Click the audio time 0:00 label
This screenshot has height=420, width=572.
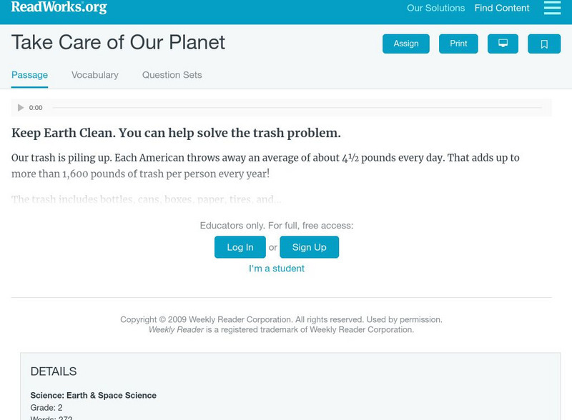pyautogui.click(x=36, y=108)
